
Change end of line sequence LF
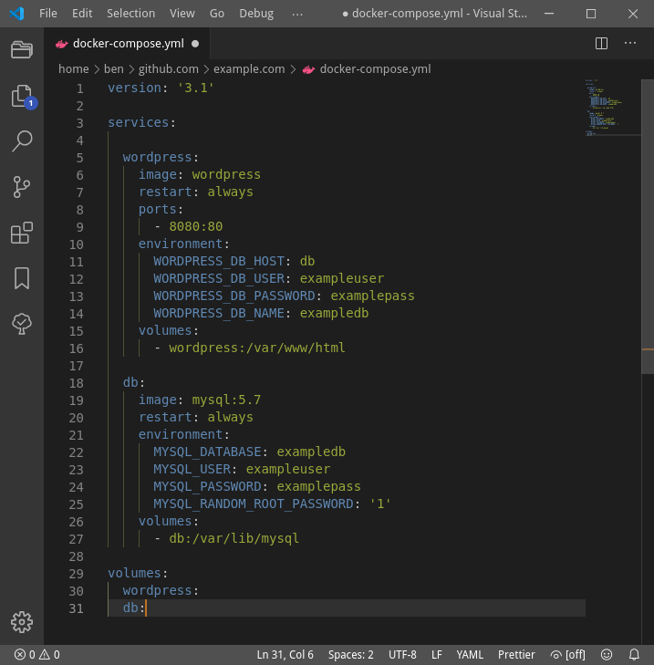point(436,655)
